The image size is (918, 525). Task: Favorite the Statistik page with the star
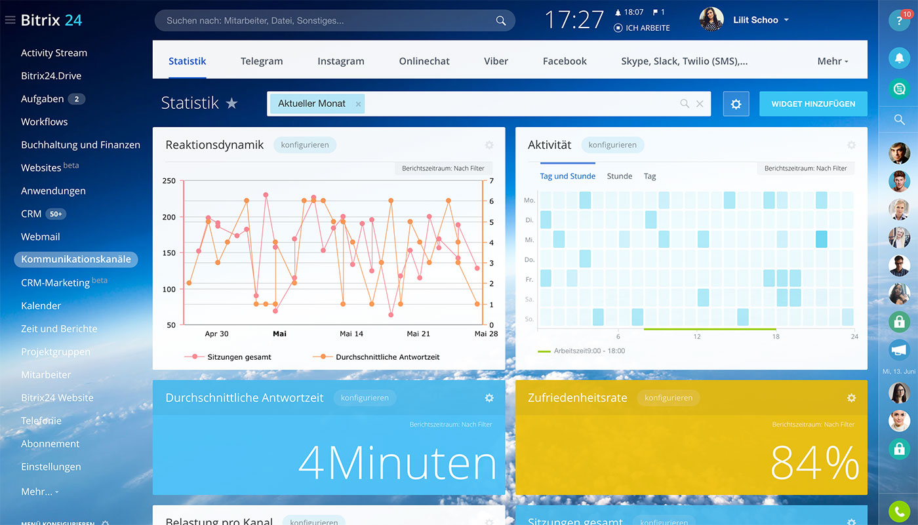231,103
